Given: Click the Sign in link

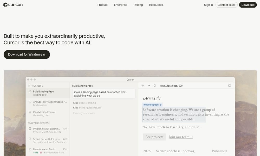Looking at the screenshot, I should (208, 5).
